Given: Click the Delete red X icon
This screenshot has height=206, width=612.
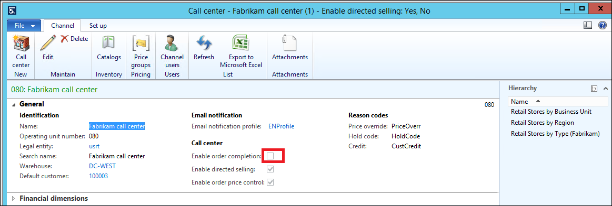Looking at the screenshot, I should tap(64, 39).
